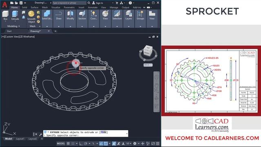The image size is (261, 147).
Task: Toggle the drawing grid display in status bar
Action: click(68, 143)
